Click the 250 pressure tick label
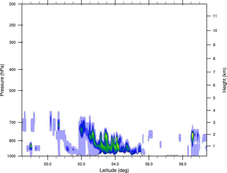Screen dimensions: 227x173 pos(12,25)
